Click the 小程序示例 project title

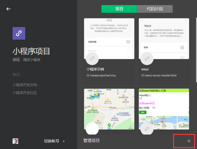pos(95,69)
